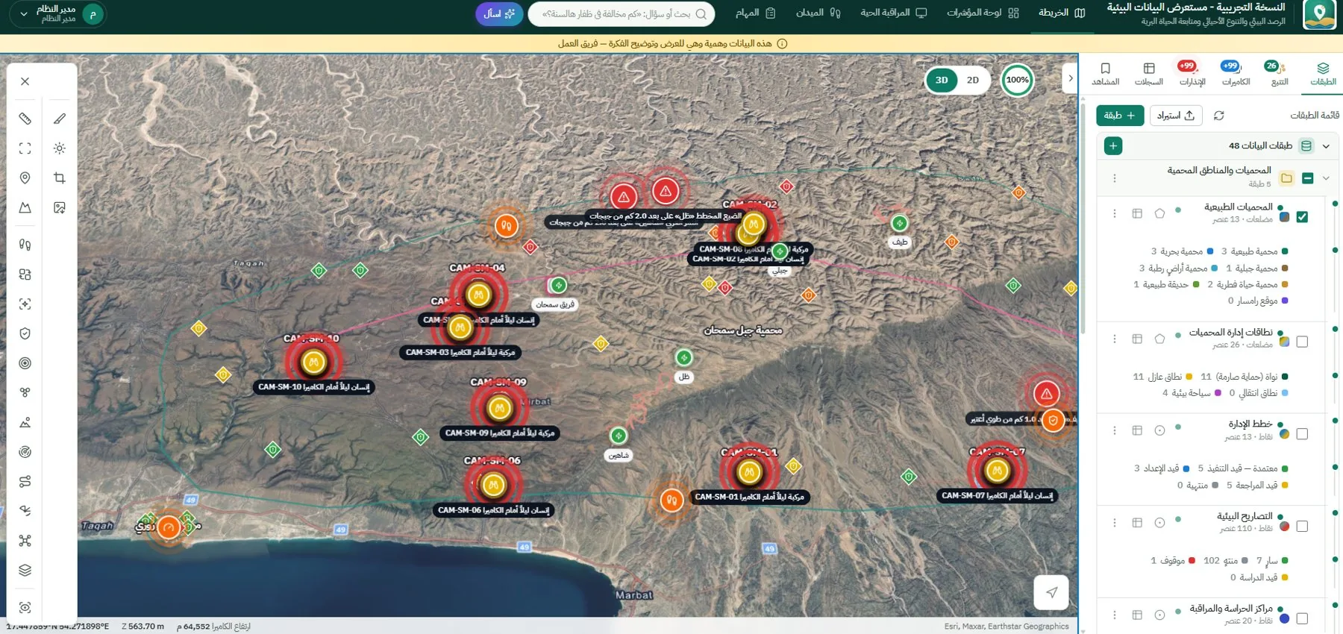
Task: Close the map tools panel with X
Action: [x=25, y=81]
